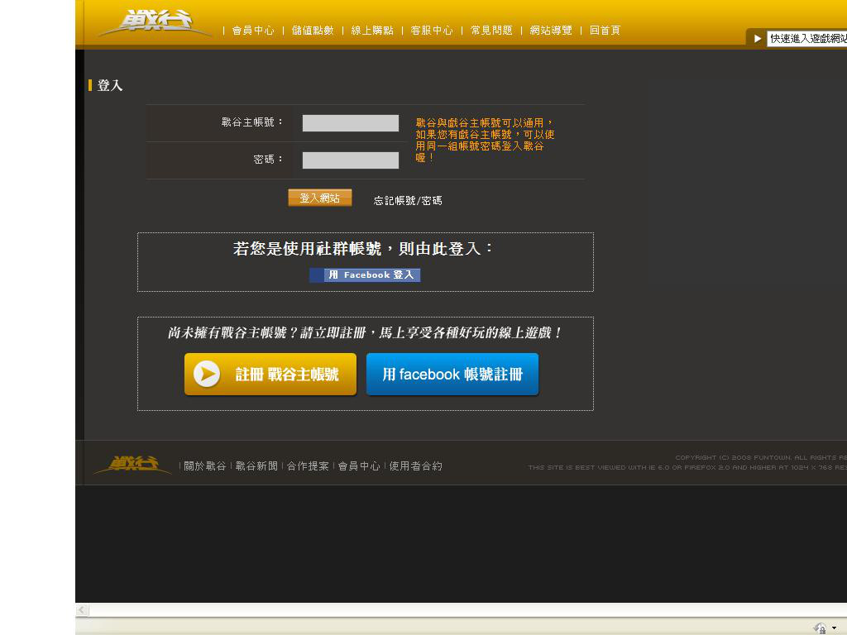The width and height of the screenshot is (847, 635).
Task: Open 會員中心 in the top navigation
Action: tap(253, 31)
